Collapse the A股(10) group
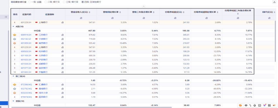The image size is (278, 108). pos(13,26)
